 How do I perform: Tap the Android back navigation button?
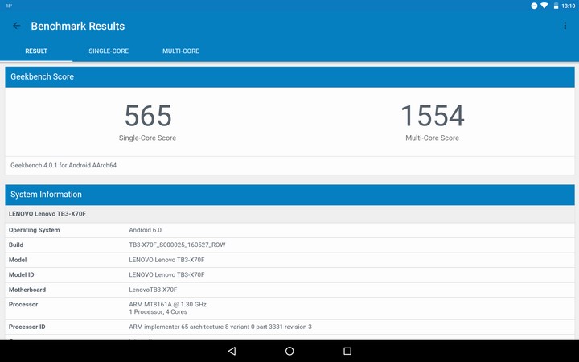click(232, 351)
